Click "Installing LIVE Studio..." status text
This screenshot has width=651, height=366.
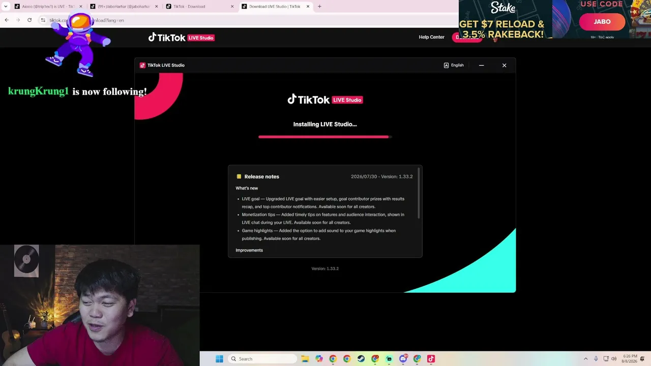coord(325,124)
